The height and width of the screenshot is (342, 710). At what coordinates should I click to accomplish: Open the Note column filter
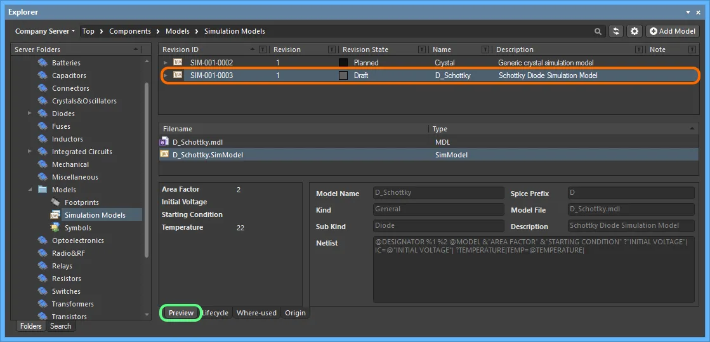[692, 49]
